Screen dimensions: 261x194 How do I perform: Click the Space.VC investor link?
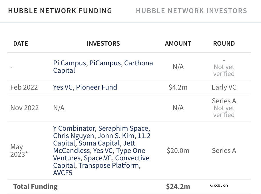[98, 158]
